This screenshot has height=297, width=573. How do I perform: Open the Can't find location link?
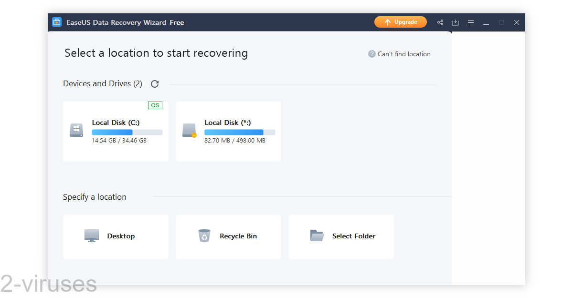pos(404,54)
